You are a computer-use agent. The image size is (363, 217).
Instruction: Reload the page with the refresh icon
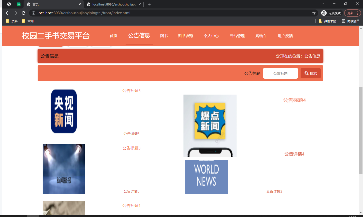pyautogui.click(x=24, y=13)
